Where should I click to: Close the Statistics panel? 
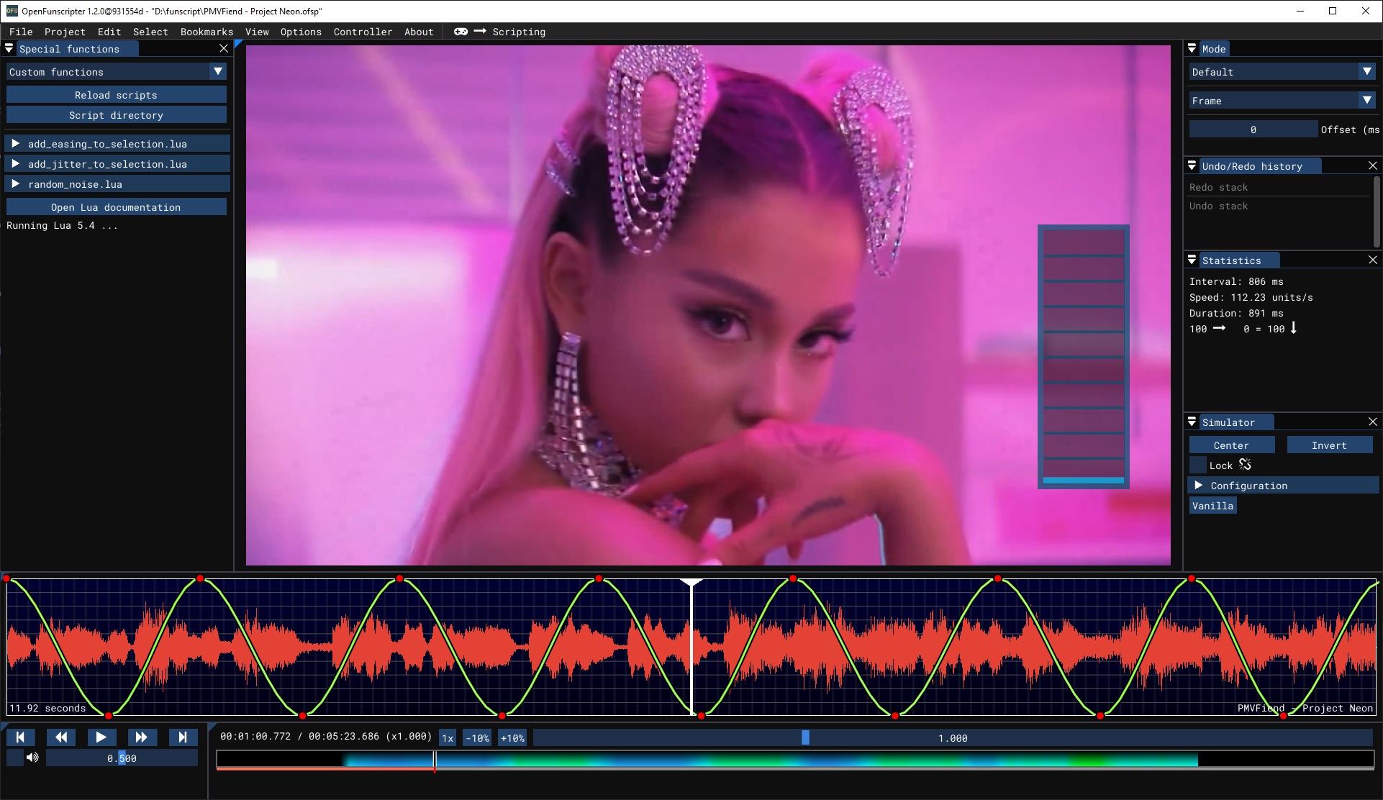click(1373, 260)
